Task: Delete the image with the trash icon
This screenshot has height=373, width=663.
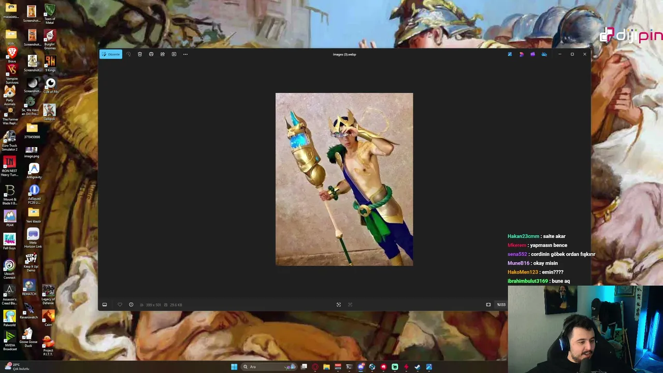Action: tap(140, 54)
